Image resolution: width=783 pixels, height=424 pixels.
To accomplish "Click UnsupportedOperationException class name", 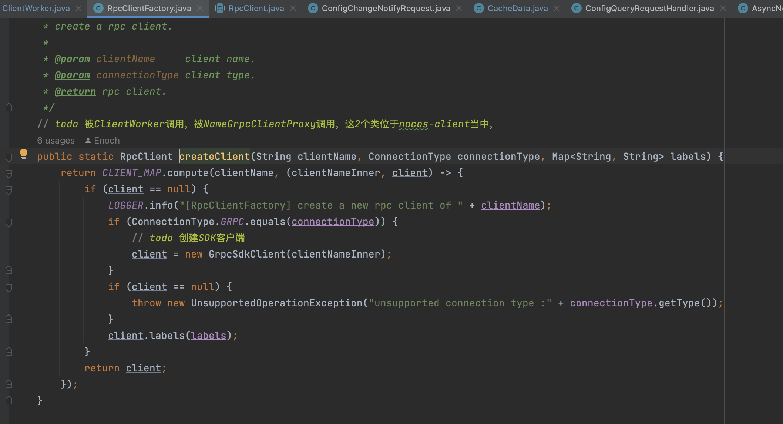I will point(276,303).
